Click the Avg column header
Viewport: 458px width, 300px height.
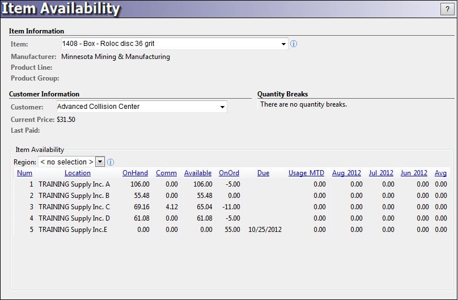(x=440, y=173)
